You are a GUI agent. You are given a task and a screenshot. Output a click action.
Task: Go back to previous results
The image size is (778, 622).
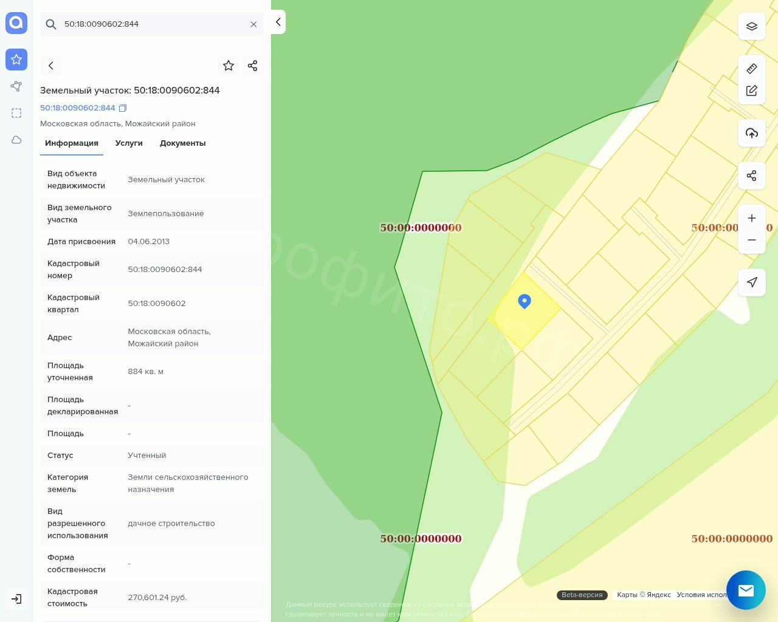click(x=51, y=66)
